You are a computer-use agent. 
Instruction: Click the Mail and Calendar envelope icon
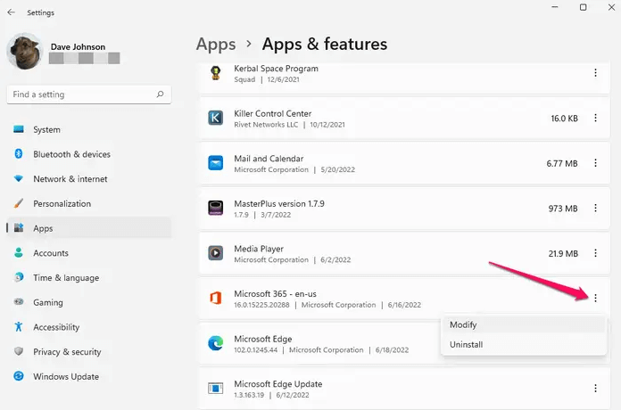(215, 163)
